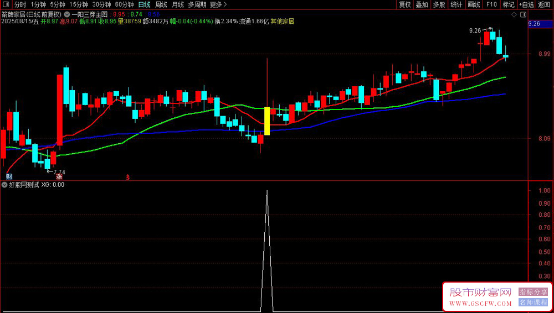Image resolution: width=554 pixels, height=313 pixels.
Task: Click the 叠加 overlay button
Action: click(x=422, y=4)
